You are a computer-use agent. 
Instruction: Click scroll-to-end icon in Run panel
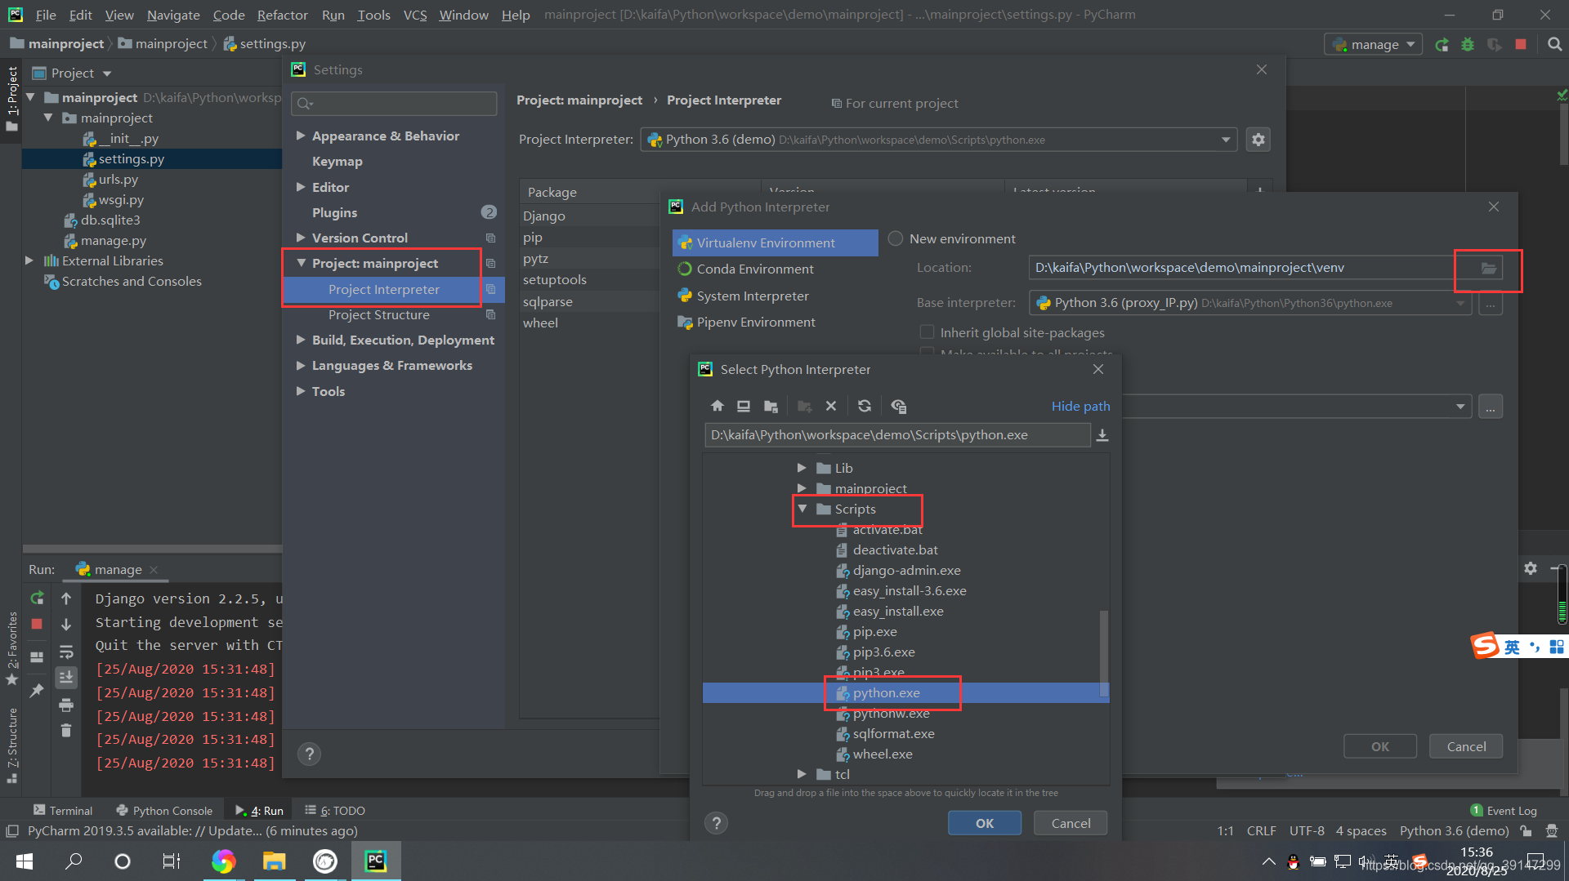click(66, 677)
